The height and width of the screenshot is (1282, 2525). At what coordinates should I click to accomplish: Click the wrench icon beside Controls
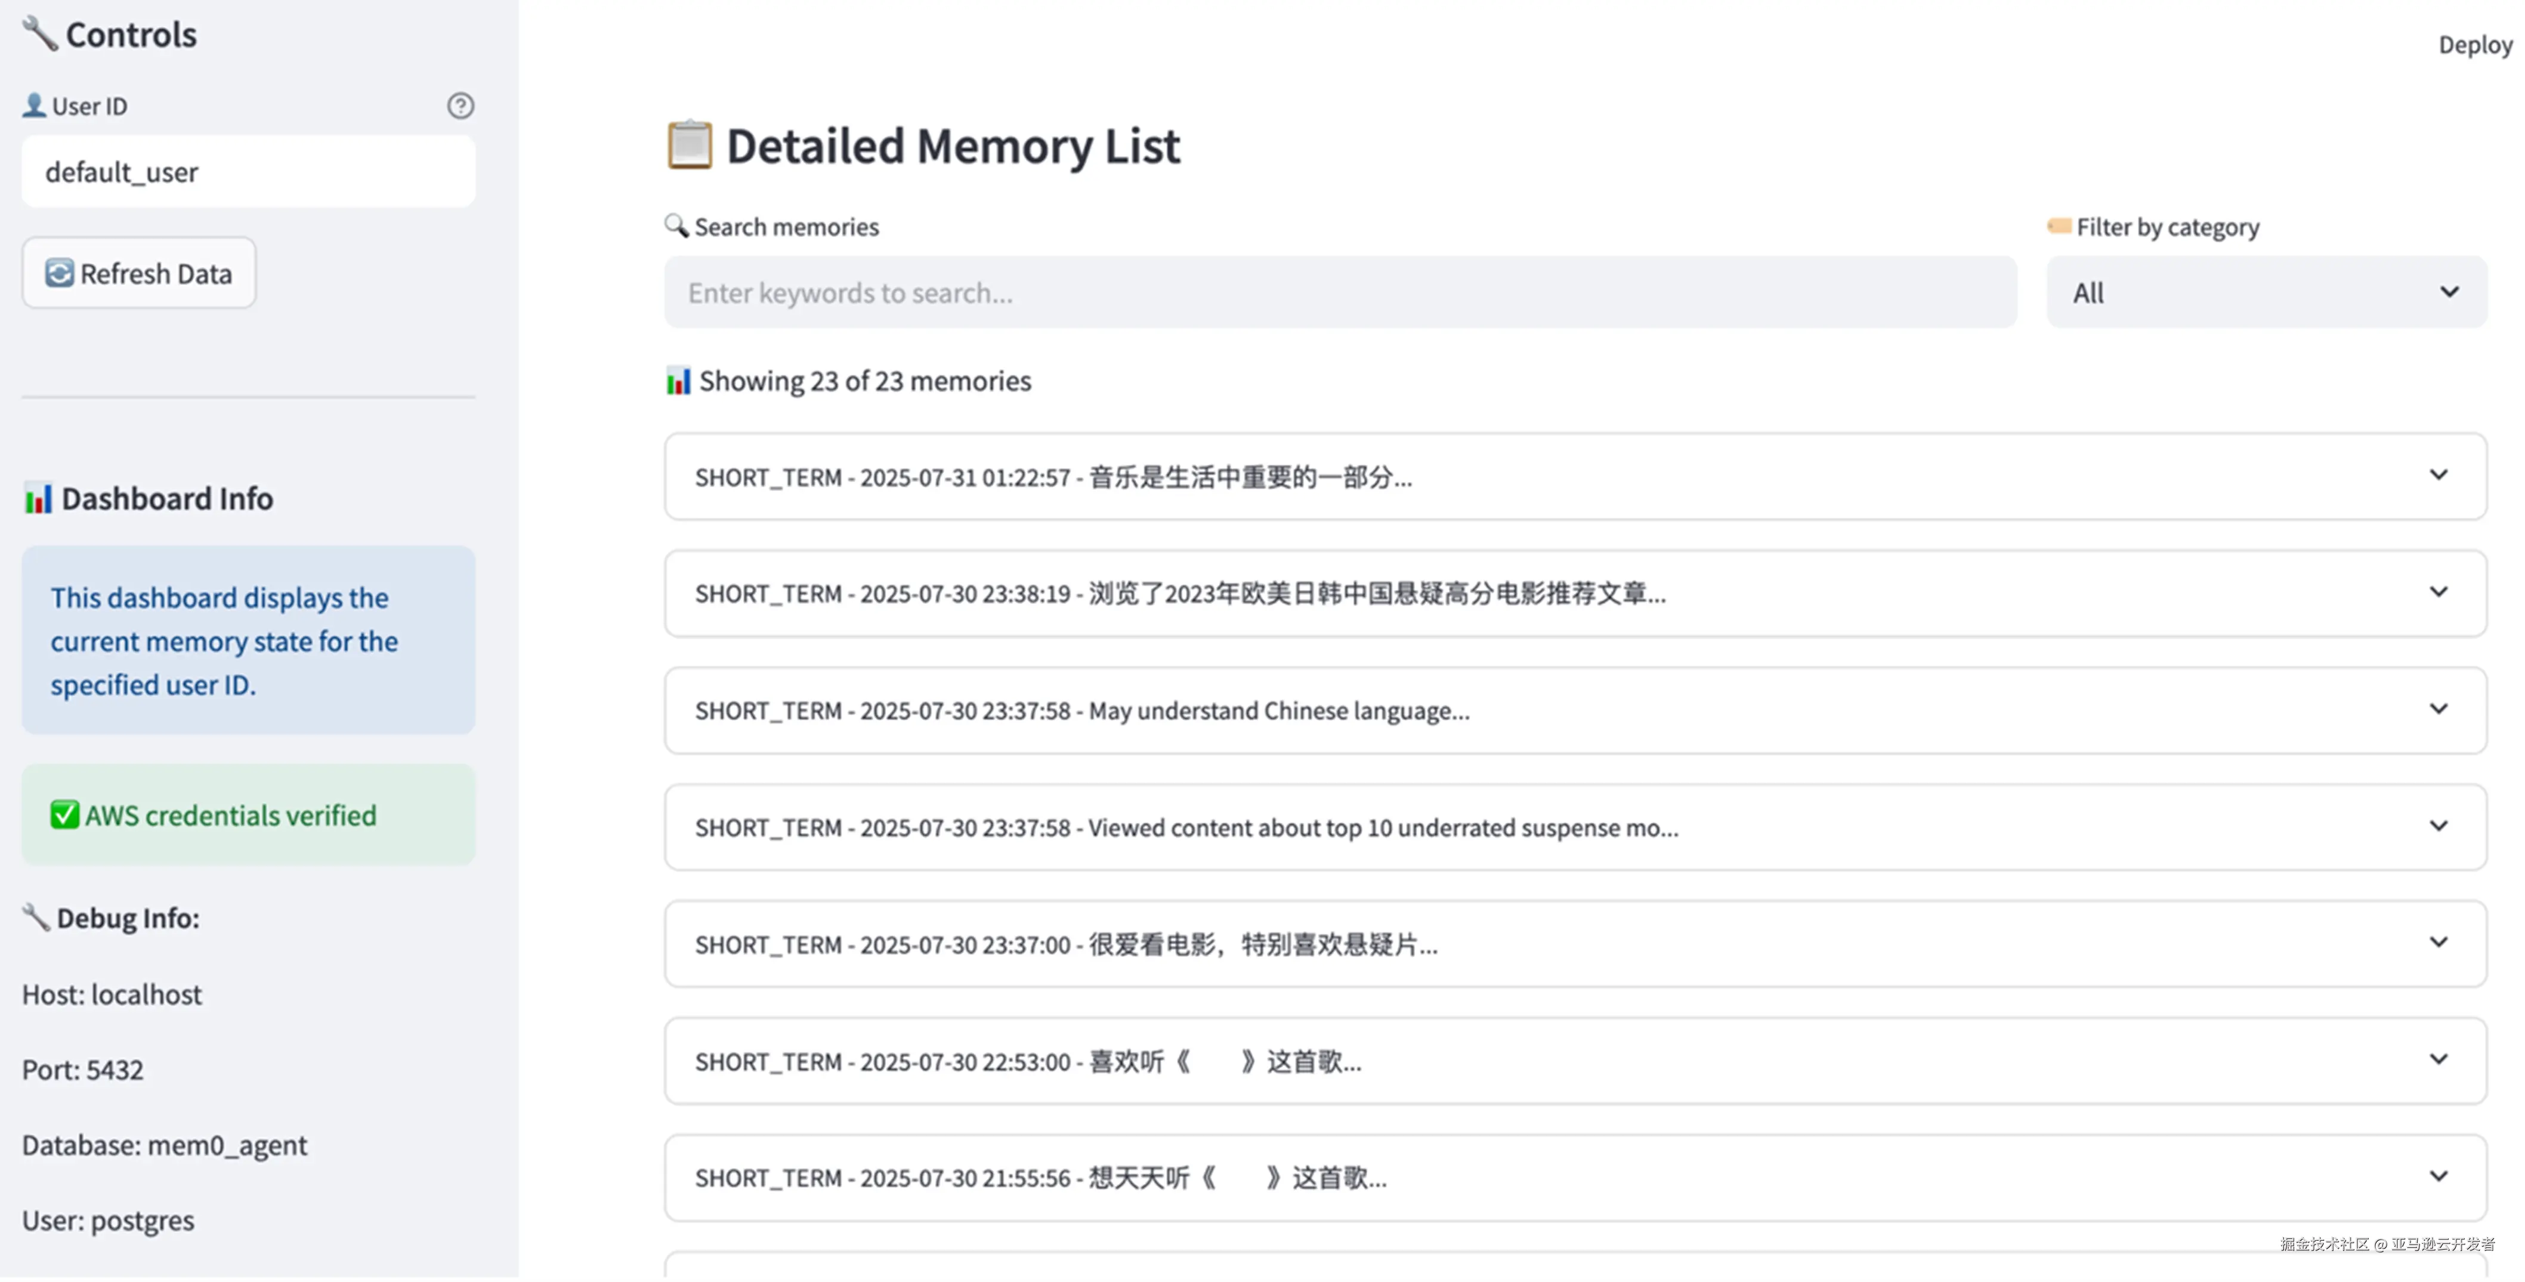[x=39, y=33]
